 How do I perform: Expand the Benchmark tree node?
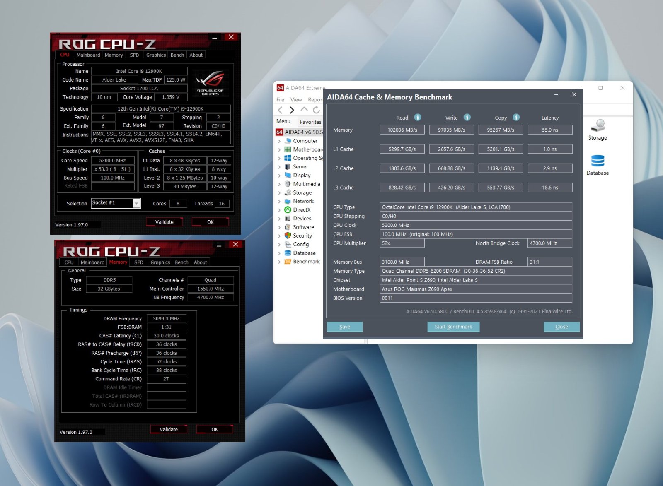(279, 262)
